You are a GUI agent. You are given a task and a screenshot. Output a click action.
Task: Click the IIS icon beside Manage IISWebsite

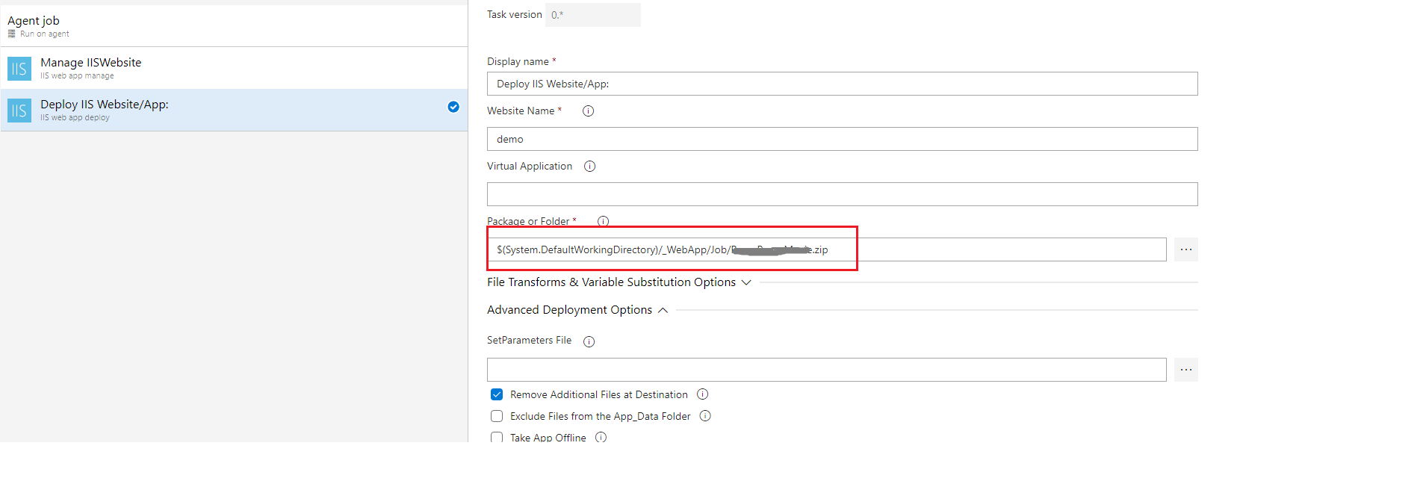[x=19, y=69]
